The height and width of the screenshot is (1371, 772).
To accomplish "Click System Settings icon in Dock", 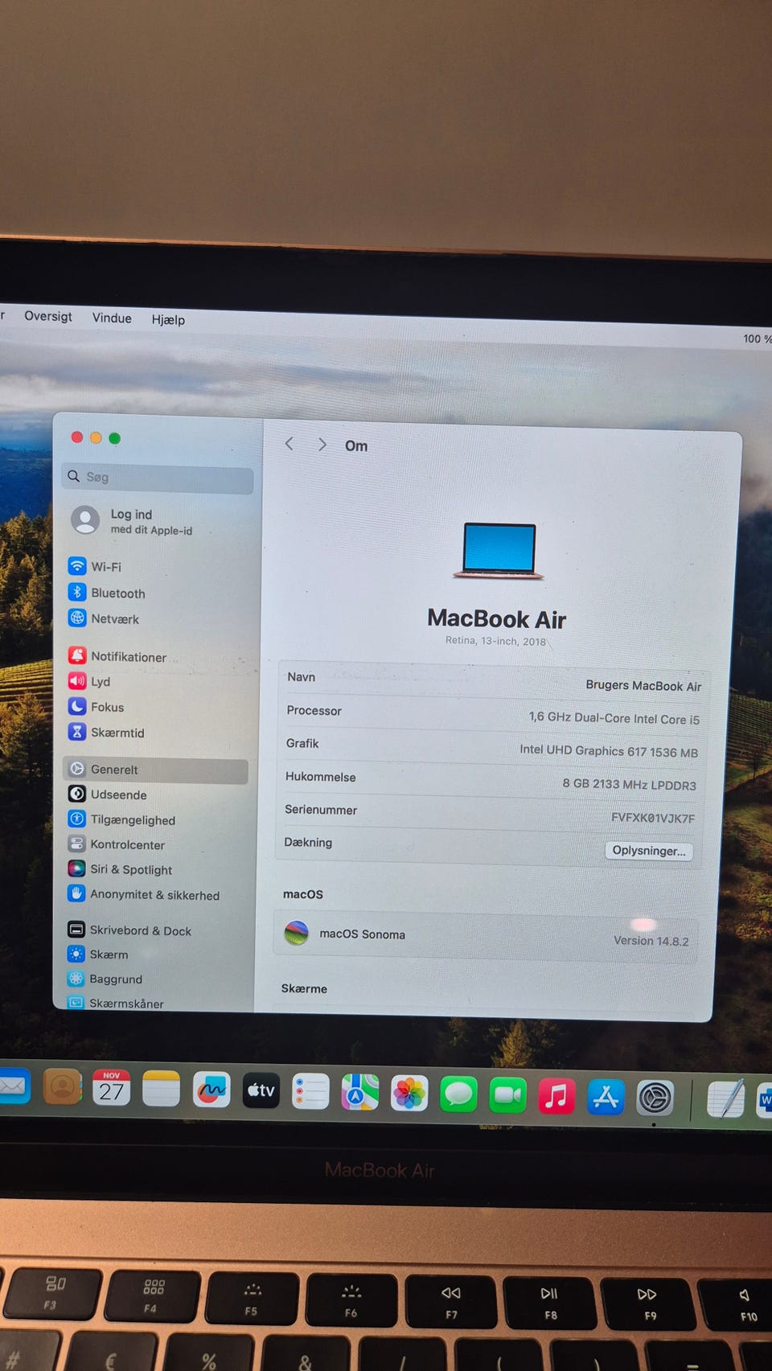I will 655,1098.
